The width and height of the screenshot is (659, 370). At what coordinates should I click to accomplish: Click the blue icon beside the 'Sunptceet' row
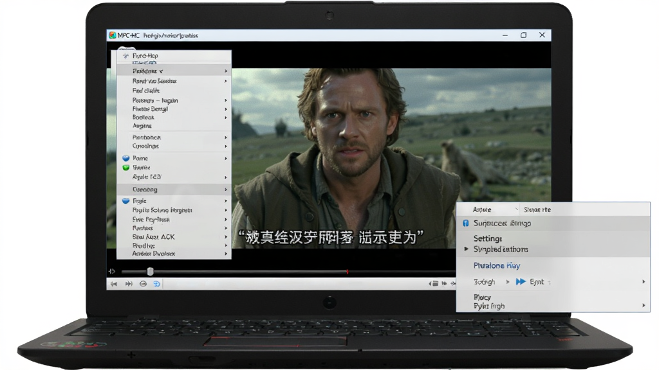(x=466, y=223)
